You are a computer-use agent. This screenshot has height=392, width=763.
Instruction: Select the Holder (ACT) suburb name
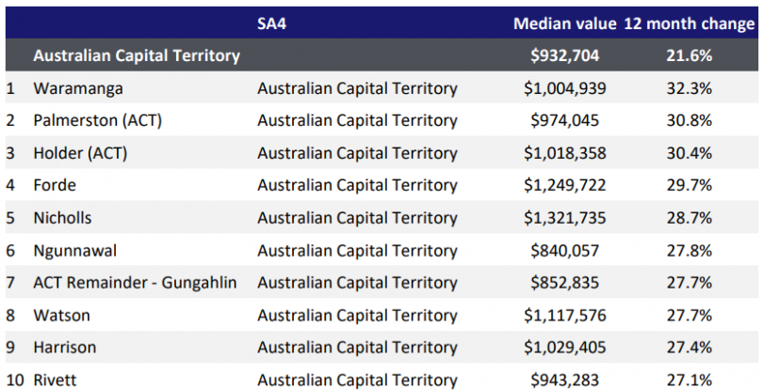(x=80, y=153)
